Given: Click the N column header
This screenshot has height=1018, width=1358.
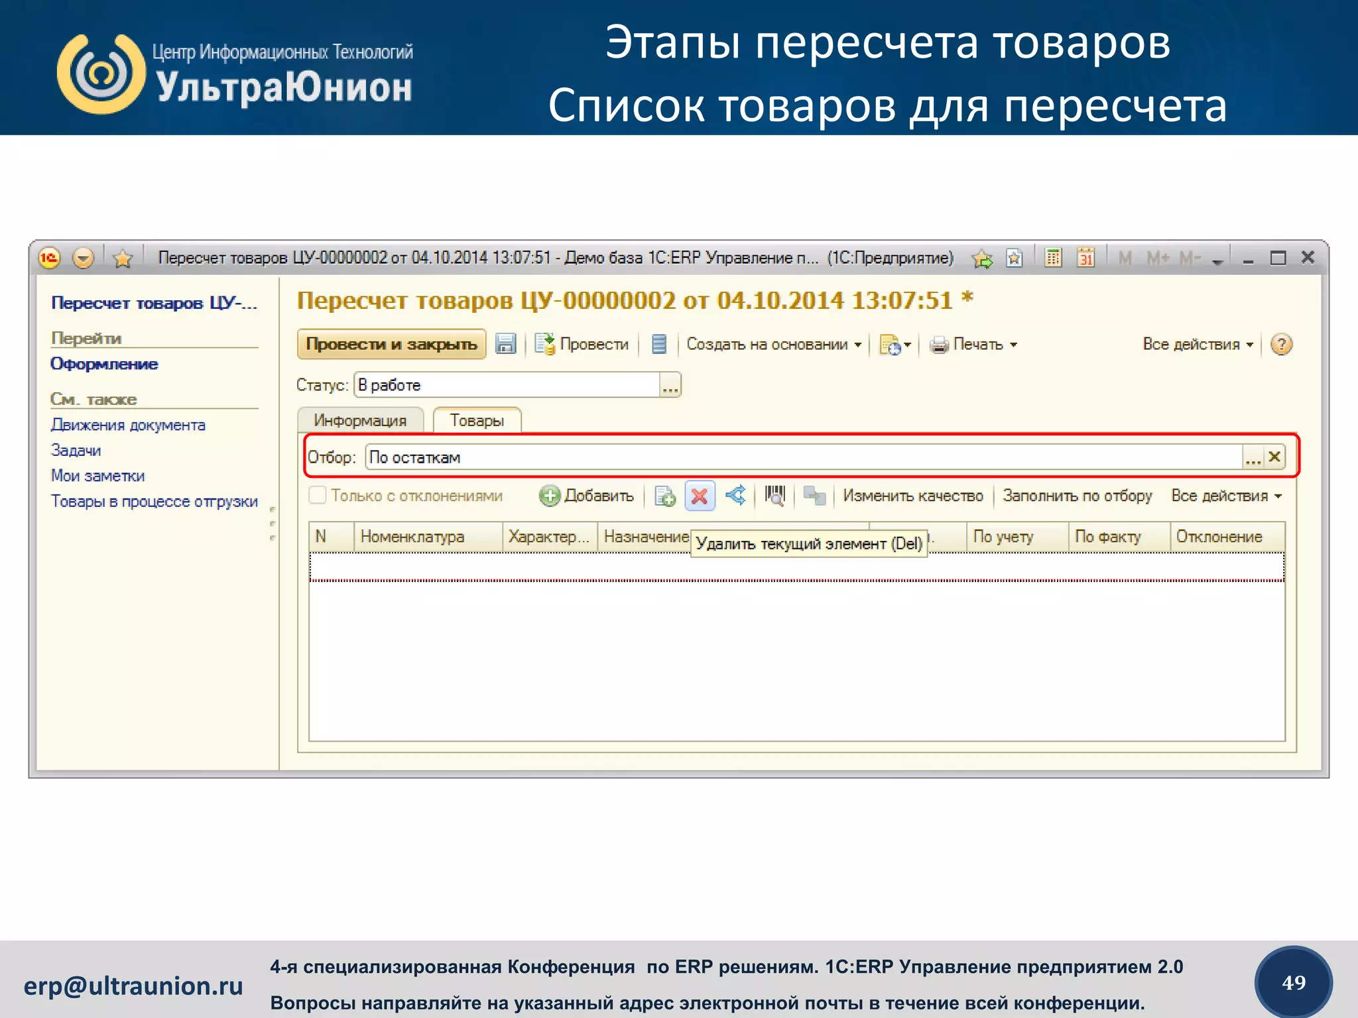Looking at the screenshot, I should click(x=332, y=537).
